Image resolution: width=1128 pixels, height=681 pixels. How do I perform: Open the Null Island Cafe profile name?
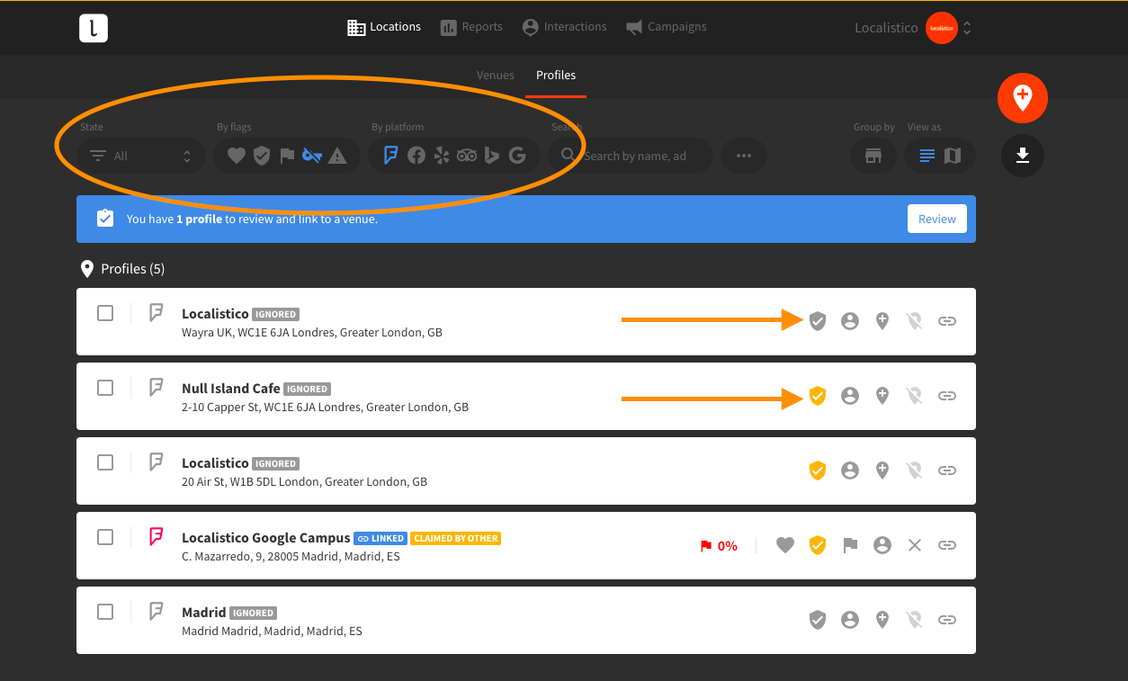231,389
